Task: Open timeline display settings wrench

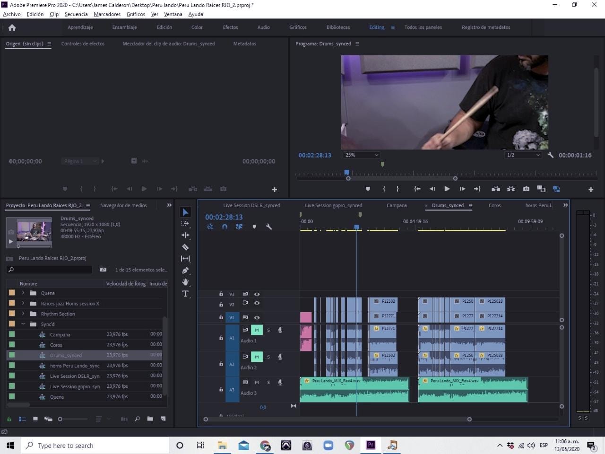Action: pos(269,227)
